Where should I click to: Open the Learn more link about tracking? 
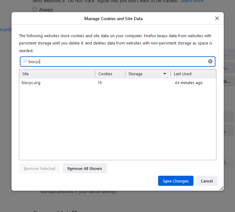click(192, 2)
